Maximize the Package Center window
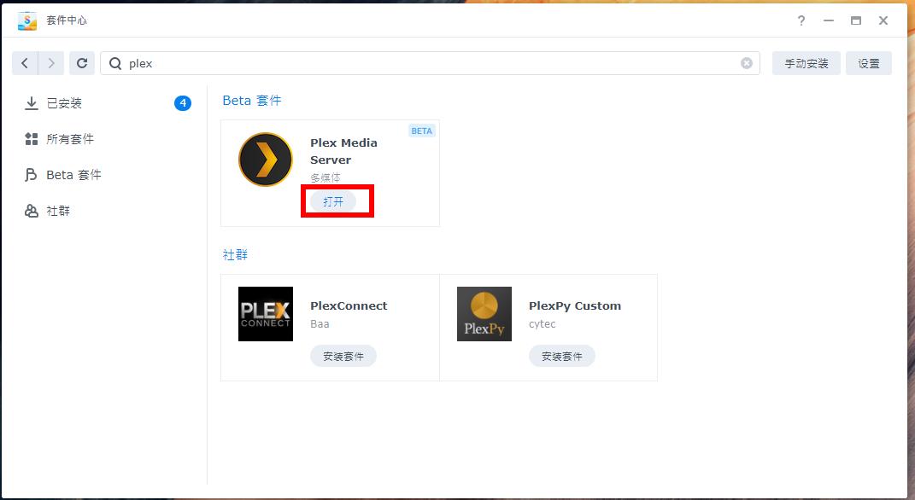The image size is (915, 500). (x=855, y=20)
